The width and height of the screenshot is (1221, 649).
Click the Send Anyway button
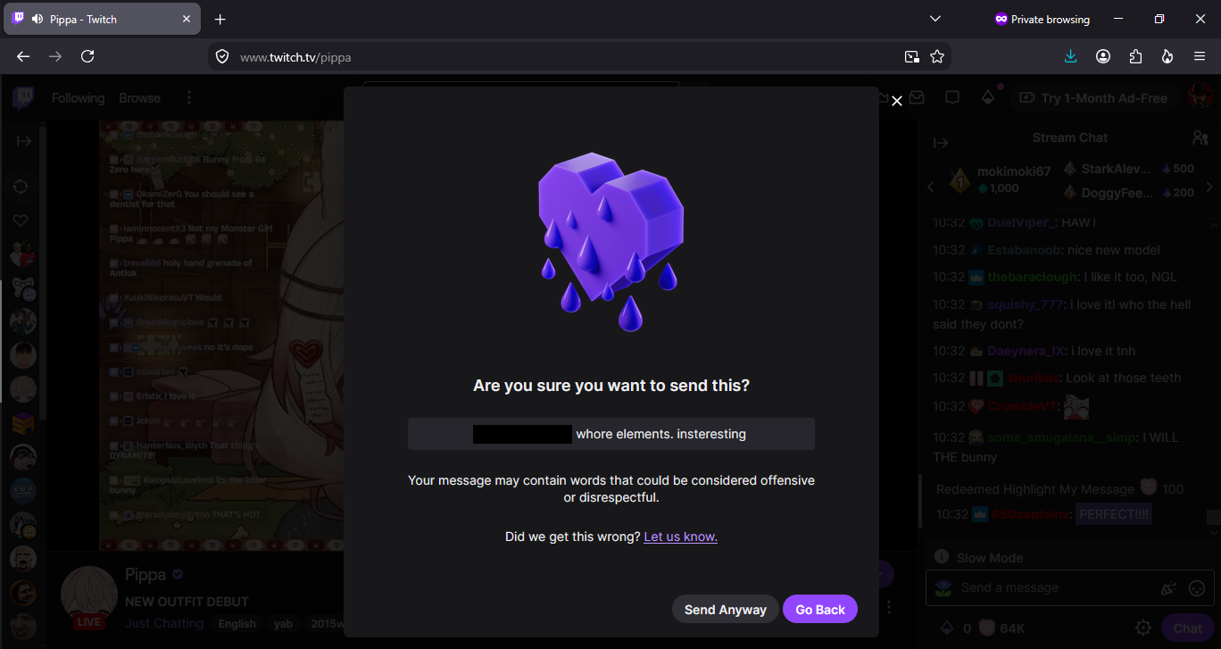726,610
